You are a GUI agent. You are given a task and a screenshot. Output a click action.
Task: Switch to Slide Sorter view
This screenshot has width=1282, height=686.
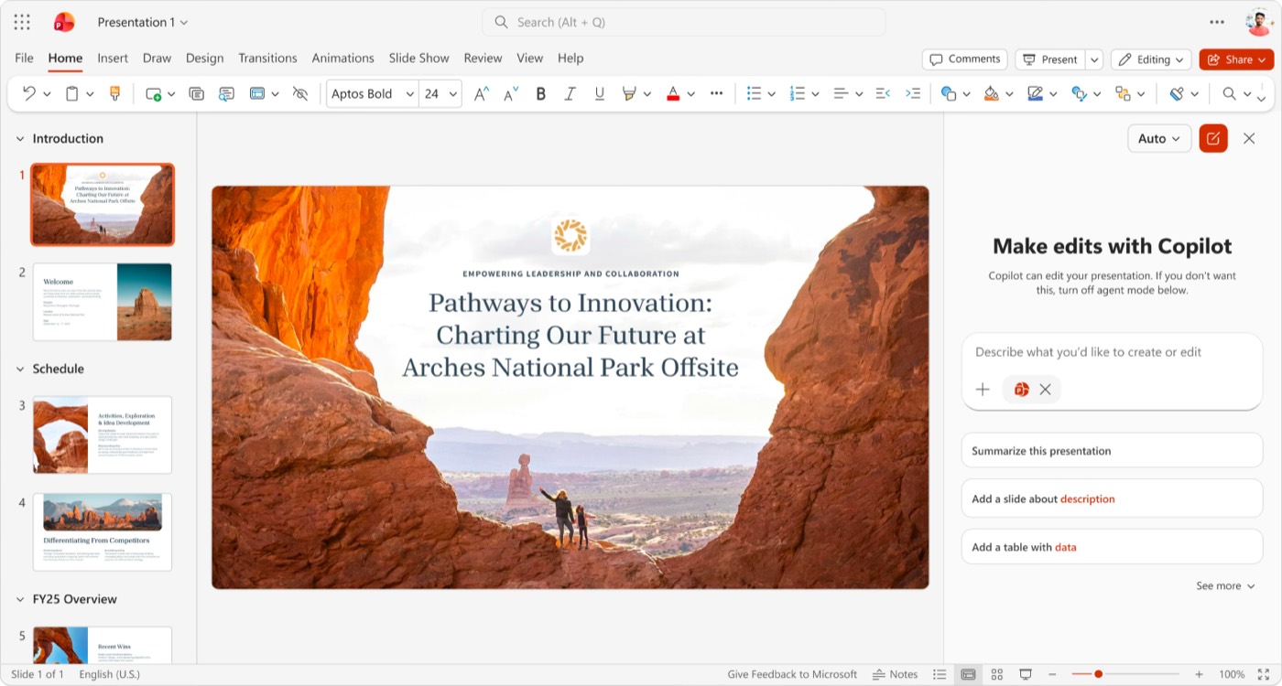[997, 674]
